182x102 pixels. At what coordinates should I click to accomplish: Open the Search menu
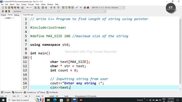[12, 5]
